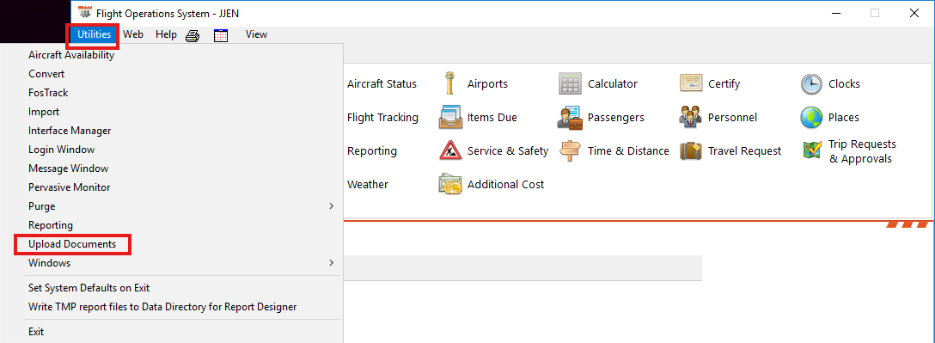Launch the Calculator icon

570,83
